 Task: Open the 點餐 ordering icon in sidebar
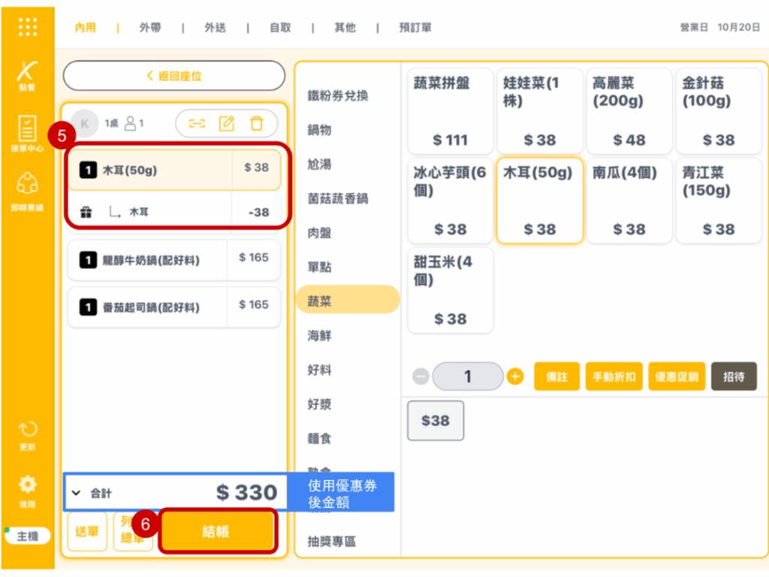tap(27, 76)
